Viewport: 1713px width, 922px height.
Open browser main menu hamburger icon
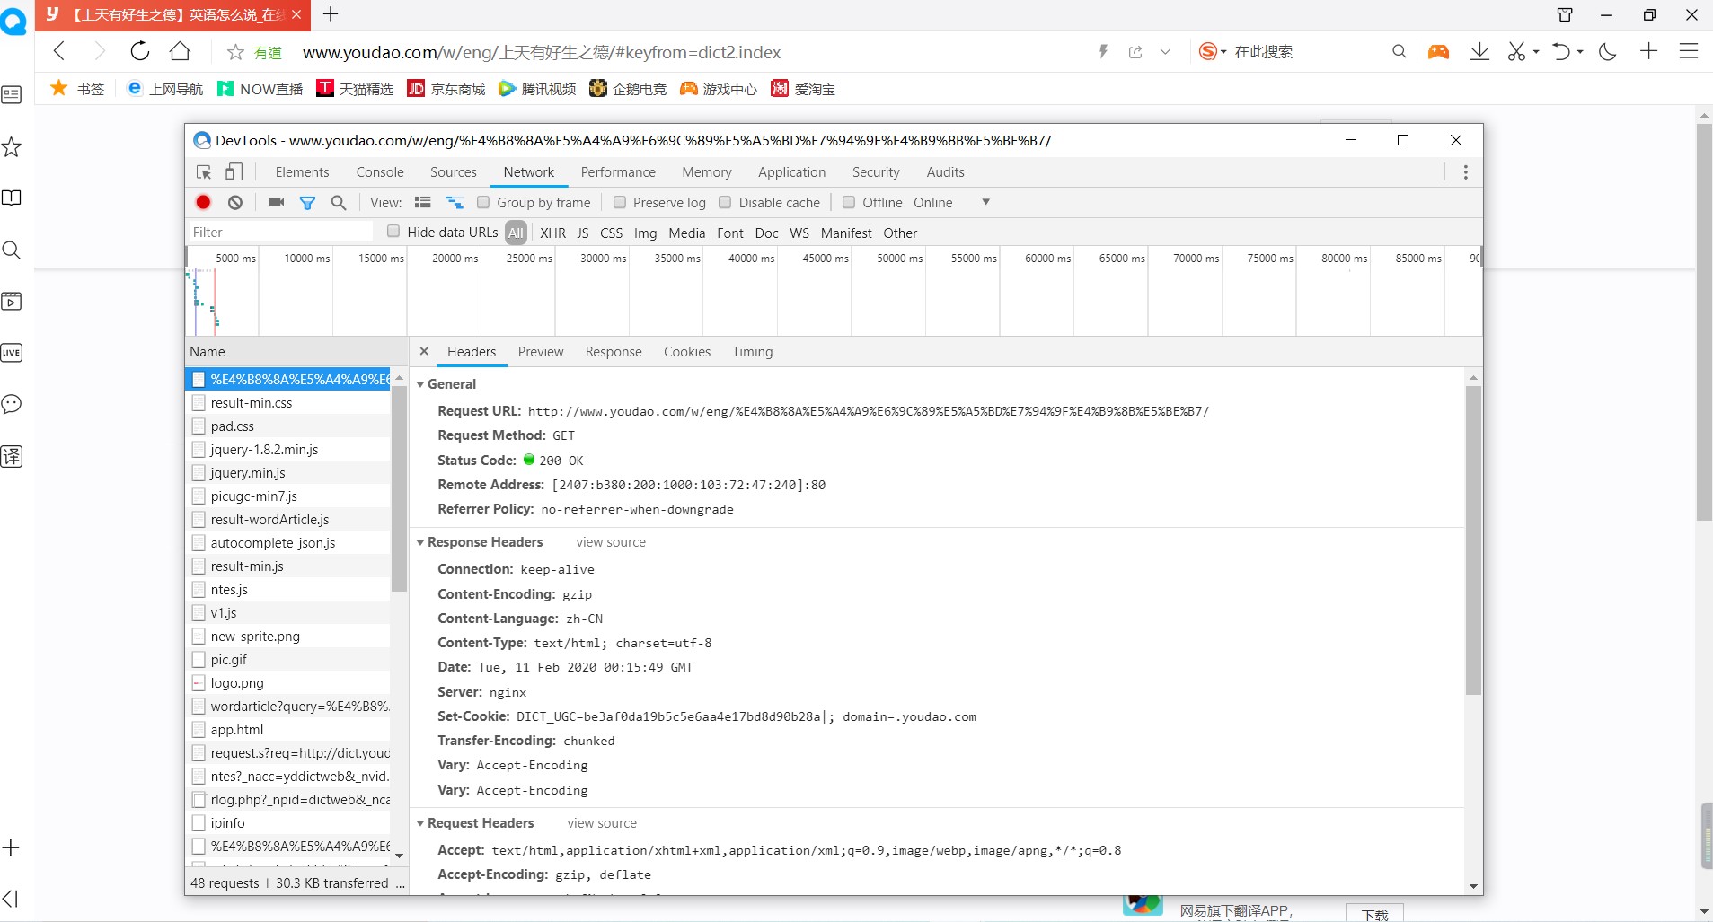coord(1689,51)
